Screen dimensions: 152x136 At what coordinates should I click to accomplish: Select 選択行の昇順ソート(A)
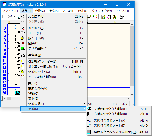coord(119,121)
